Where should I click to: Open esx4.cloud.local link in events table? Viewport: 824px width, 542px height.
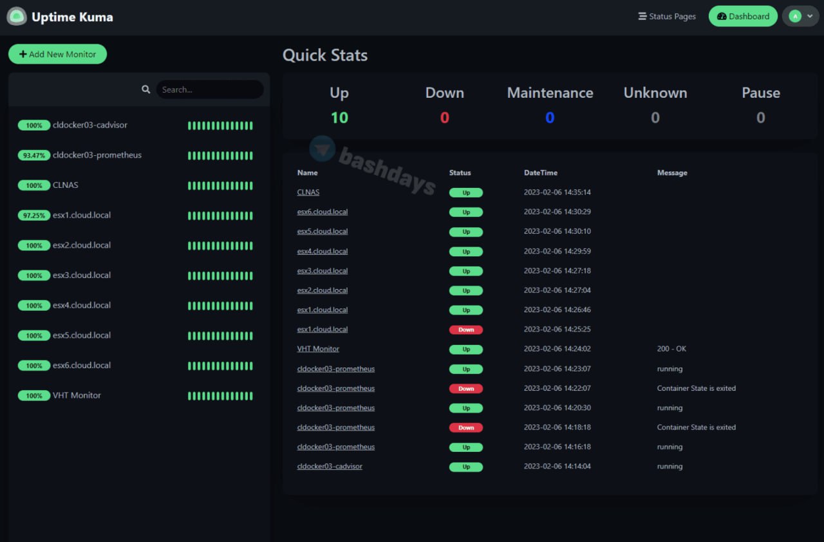[x=323, y=251]
